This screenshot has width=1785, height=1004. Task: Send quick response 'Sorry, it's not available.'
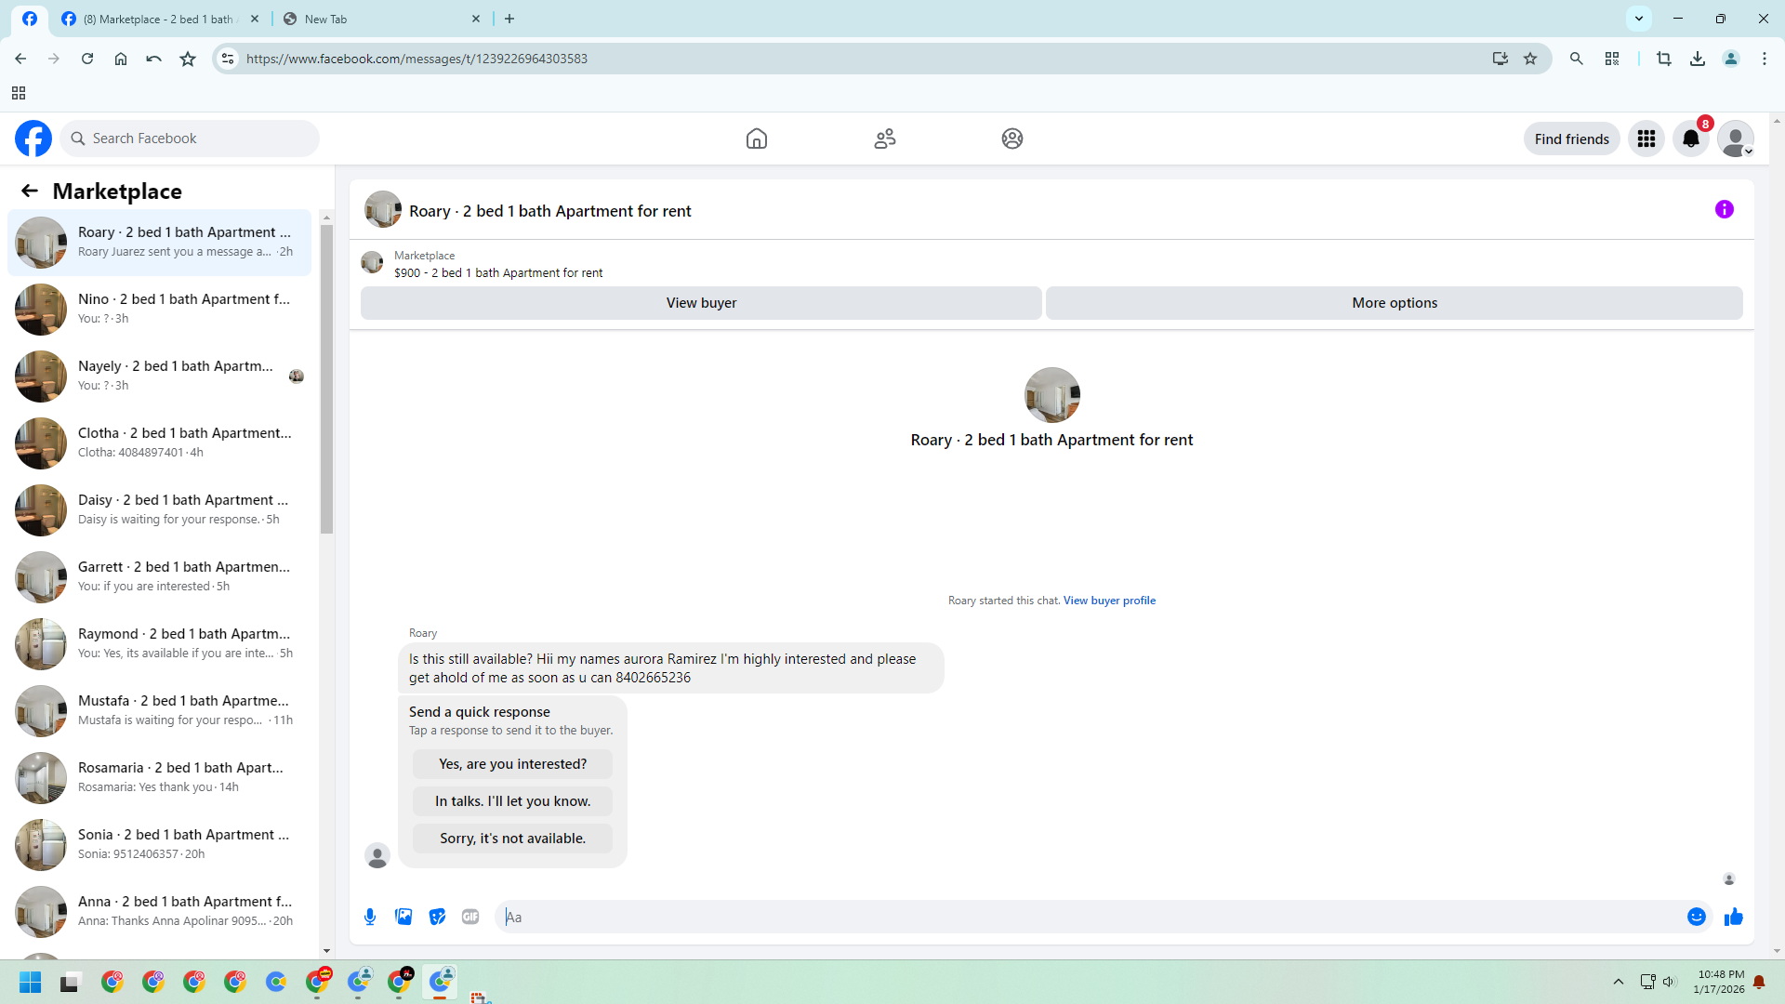[512, 839]
